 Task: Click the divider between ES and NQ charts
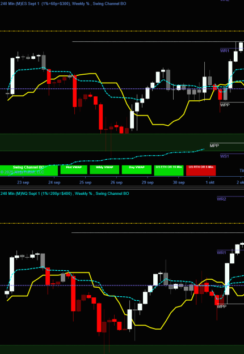(x=122, y=187)
